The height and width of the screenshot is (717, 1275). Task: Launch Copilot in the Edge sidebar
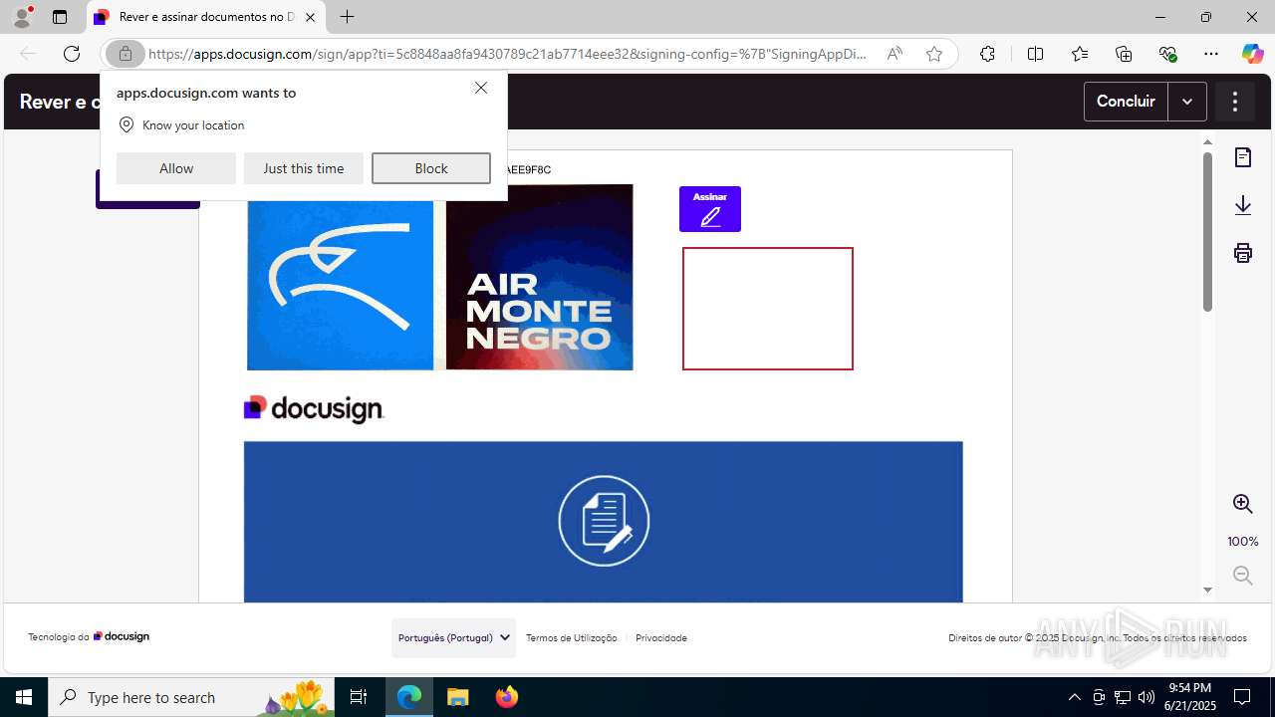click(x=1252, y=54)
